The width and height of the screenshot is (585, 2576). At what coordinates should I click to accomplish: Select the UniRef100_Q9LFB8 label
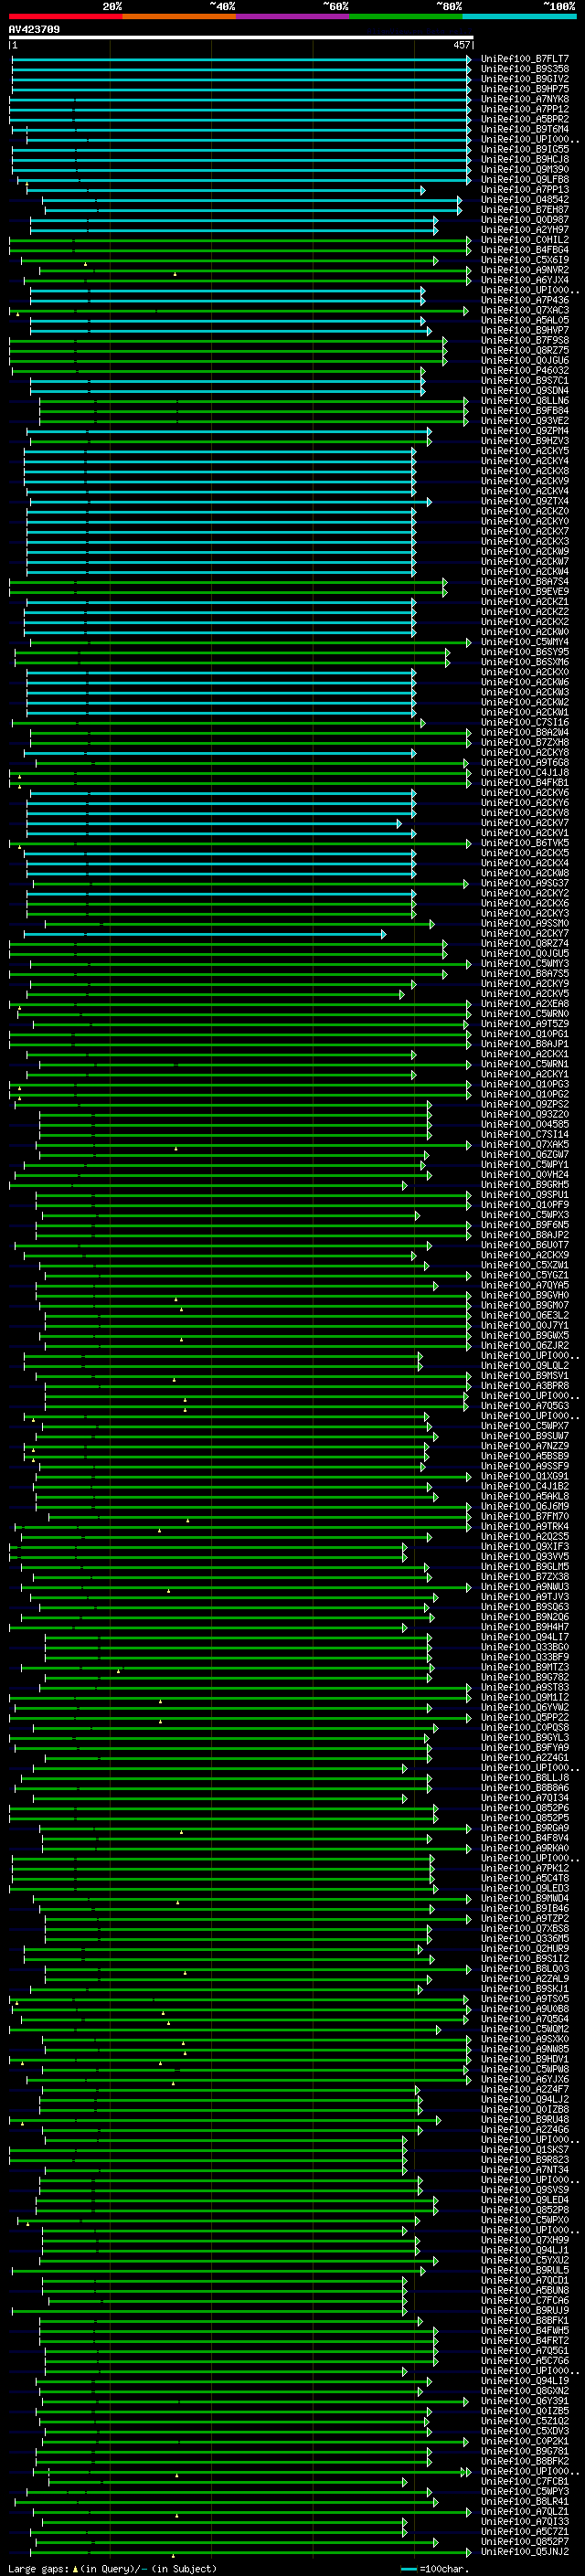[x=524, y=179]
